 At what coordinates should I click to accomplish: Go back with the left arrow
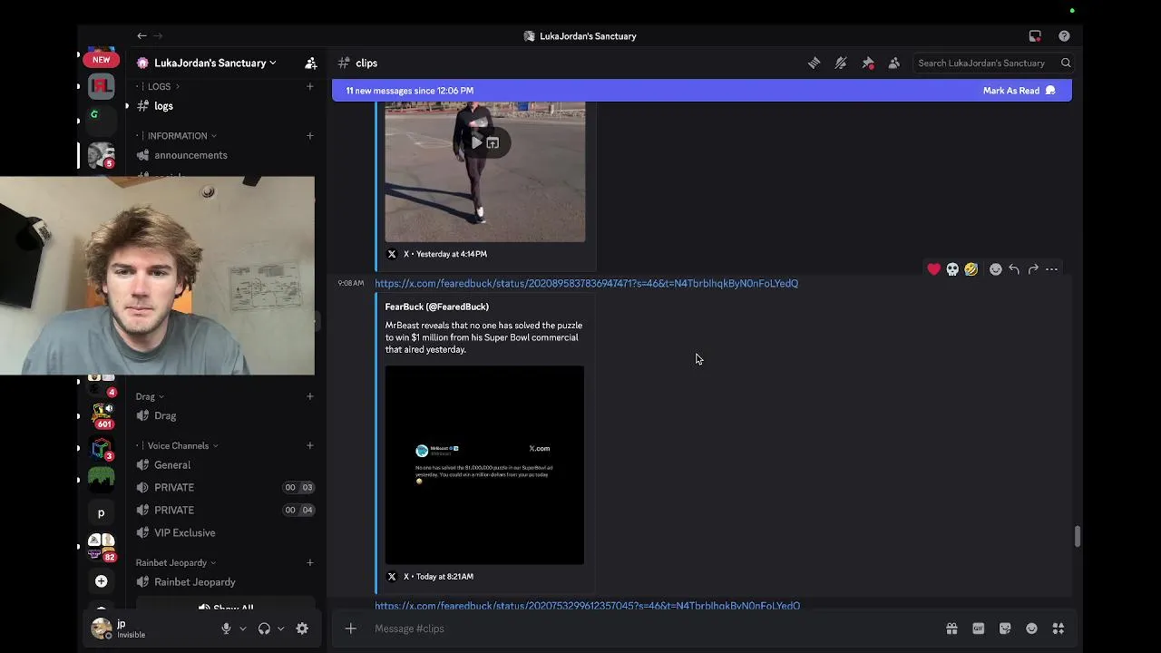click(141, 35)
